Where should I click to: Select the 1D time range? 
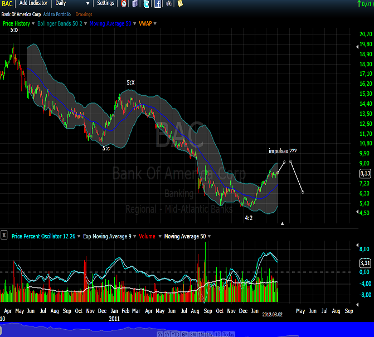[218, 334]
